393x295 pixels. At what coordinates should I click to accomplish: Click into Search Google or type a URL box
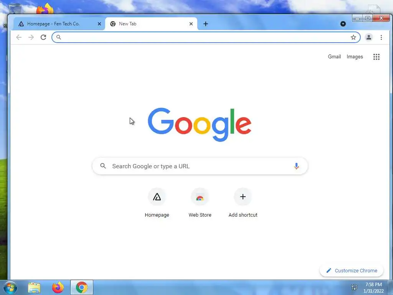(x=200, y=166)
